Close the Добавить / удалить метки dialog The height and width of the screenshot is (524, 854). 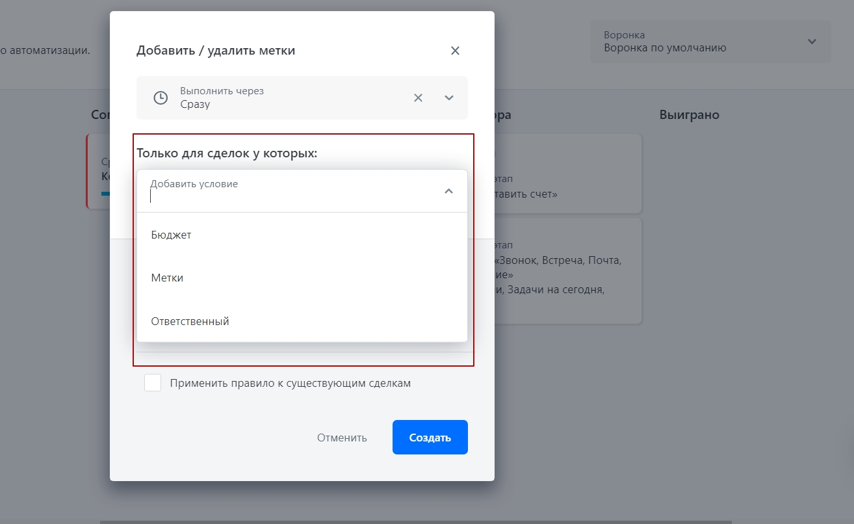tap(455, 51)
